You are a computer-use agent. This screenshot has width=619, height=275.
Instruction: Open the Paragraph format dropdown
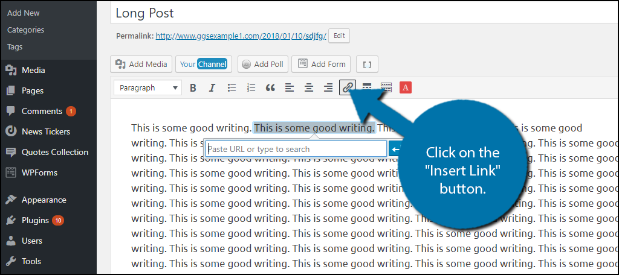click(148, 88)
